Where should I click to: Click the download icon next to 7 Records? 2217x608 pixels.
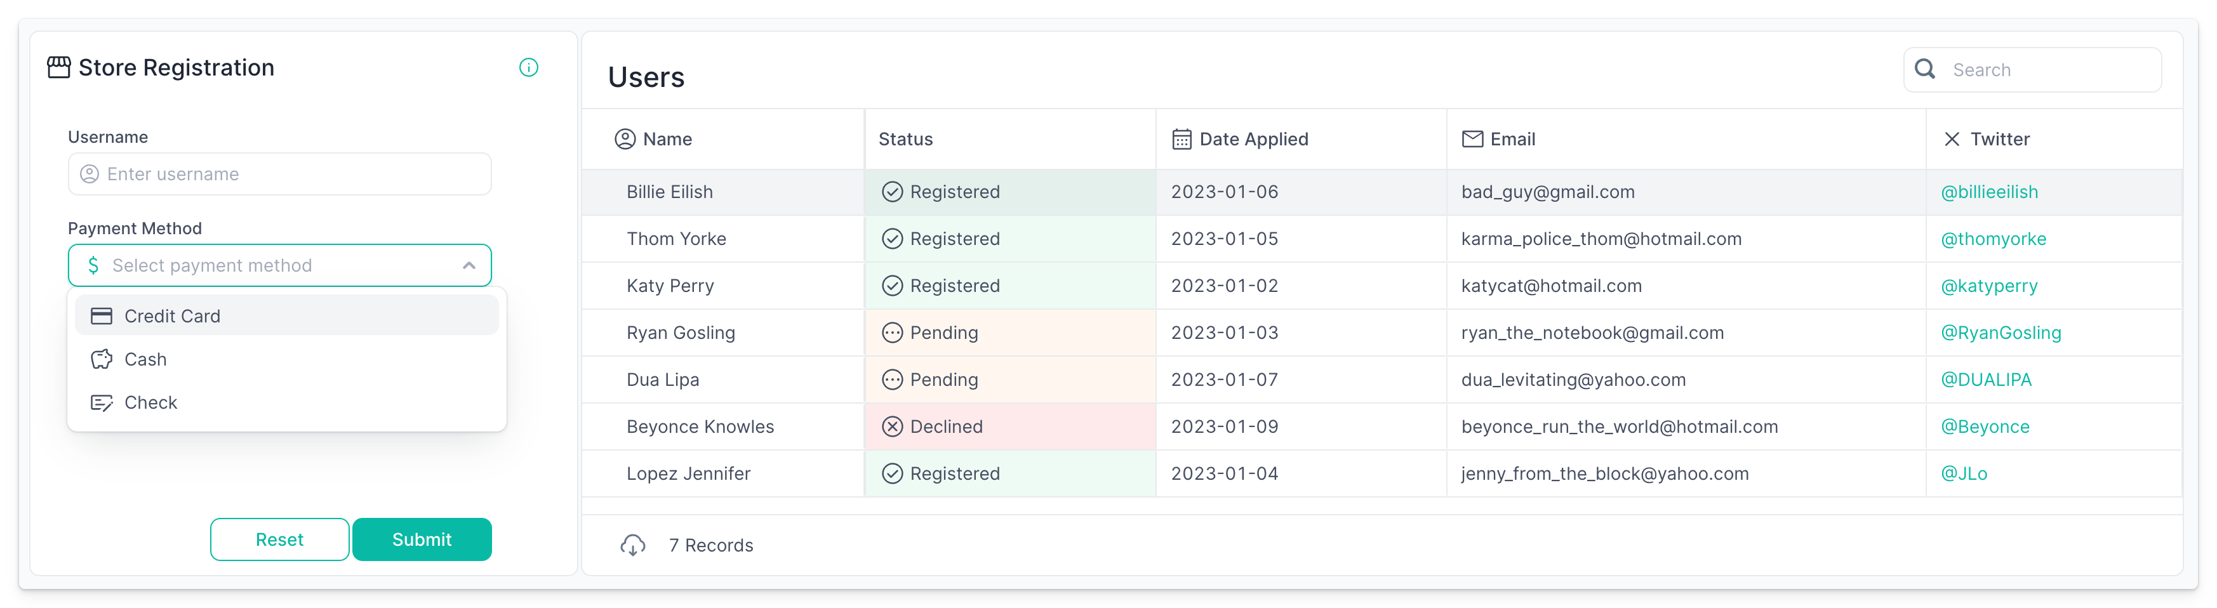634,545
